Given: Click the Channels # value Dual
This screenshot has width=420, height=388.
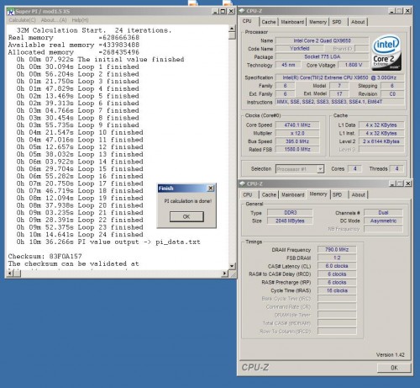Looking at the screenshot, I should click(383, 212).
